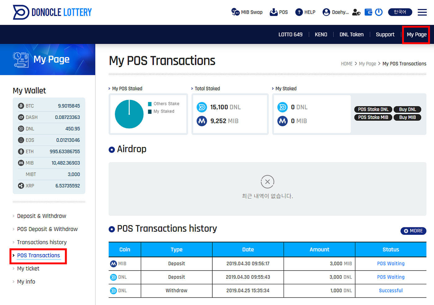Open the POS download icon
Viewport: 434px width, 305px height.
coord(273,12)
